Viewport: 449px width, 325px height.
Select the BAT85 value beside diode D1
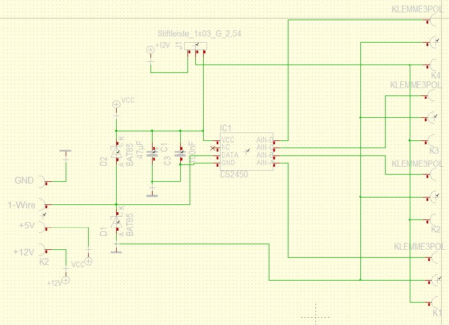[130, 225]
